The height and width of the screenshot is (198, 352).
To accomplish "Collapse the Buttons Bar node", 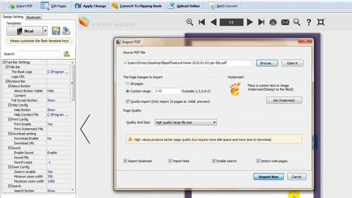I will click(x=7, y=81).
